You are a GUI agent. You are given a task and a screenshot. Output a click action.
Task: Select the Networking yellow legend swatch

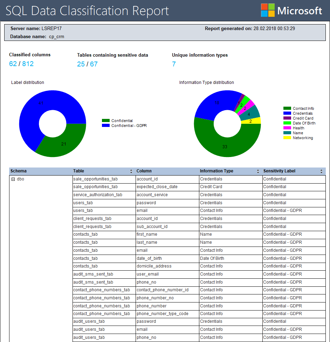[287, 138]
